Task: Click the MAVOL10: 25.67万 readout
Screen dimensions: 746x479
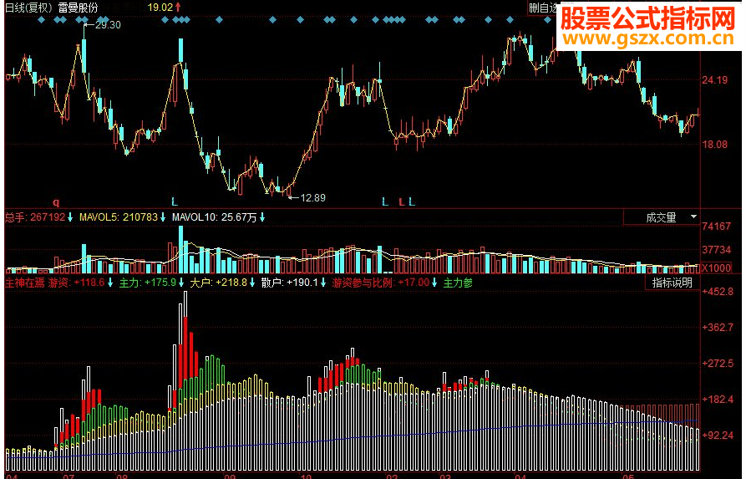Action: tap(215, 217)
